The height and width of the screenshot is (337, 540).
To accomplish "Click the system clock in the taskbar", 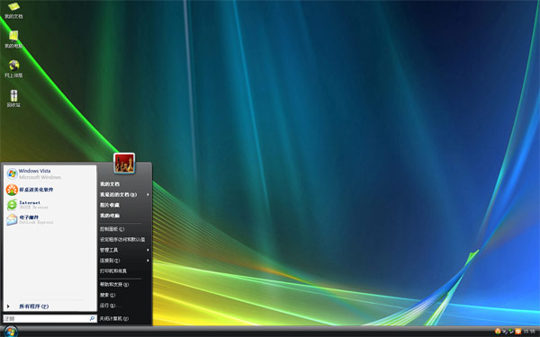I will click(529, 332).
